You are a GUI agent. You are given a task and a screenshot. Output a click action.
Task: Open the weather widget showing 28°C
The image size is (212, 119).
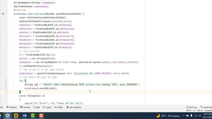[x=168, y=116]
